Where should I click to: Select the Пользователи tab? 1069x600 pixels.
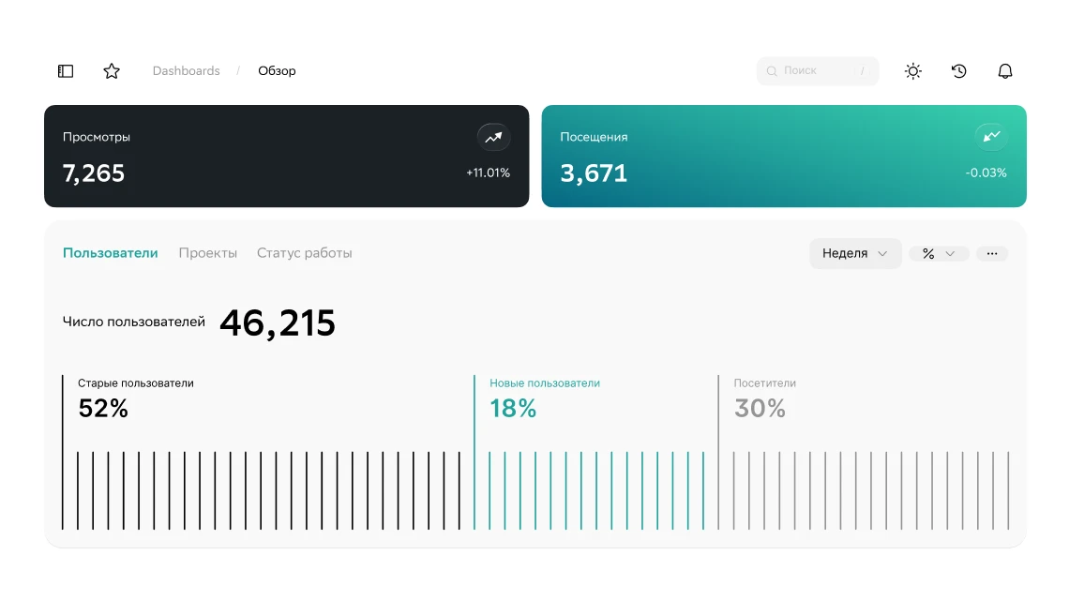(111, 253)
